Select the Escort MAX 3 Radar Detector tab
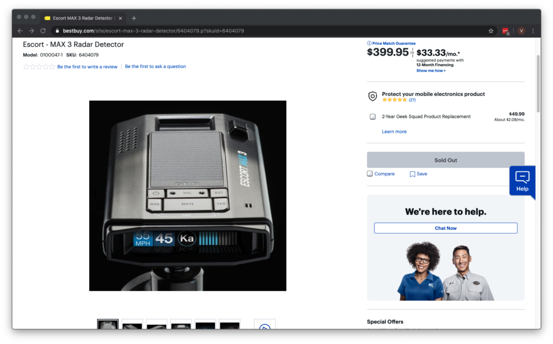Viewport: 553px width, 344px height. 83,18
